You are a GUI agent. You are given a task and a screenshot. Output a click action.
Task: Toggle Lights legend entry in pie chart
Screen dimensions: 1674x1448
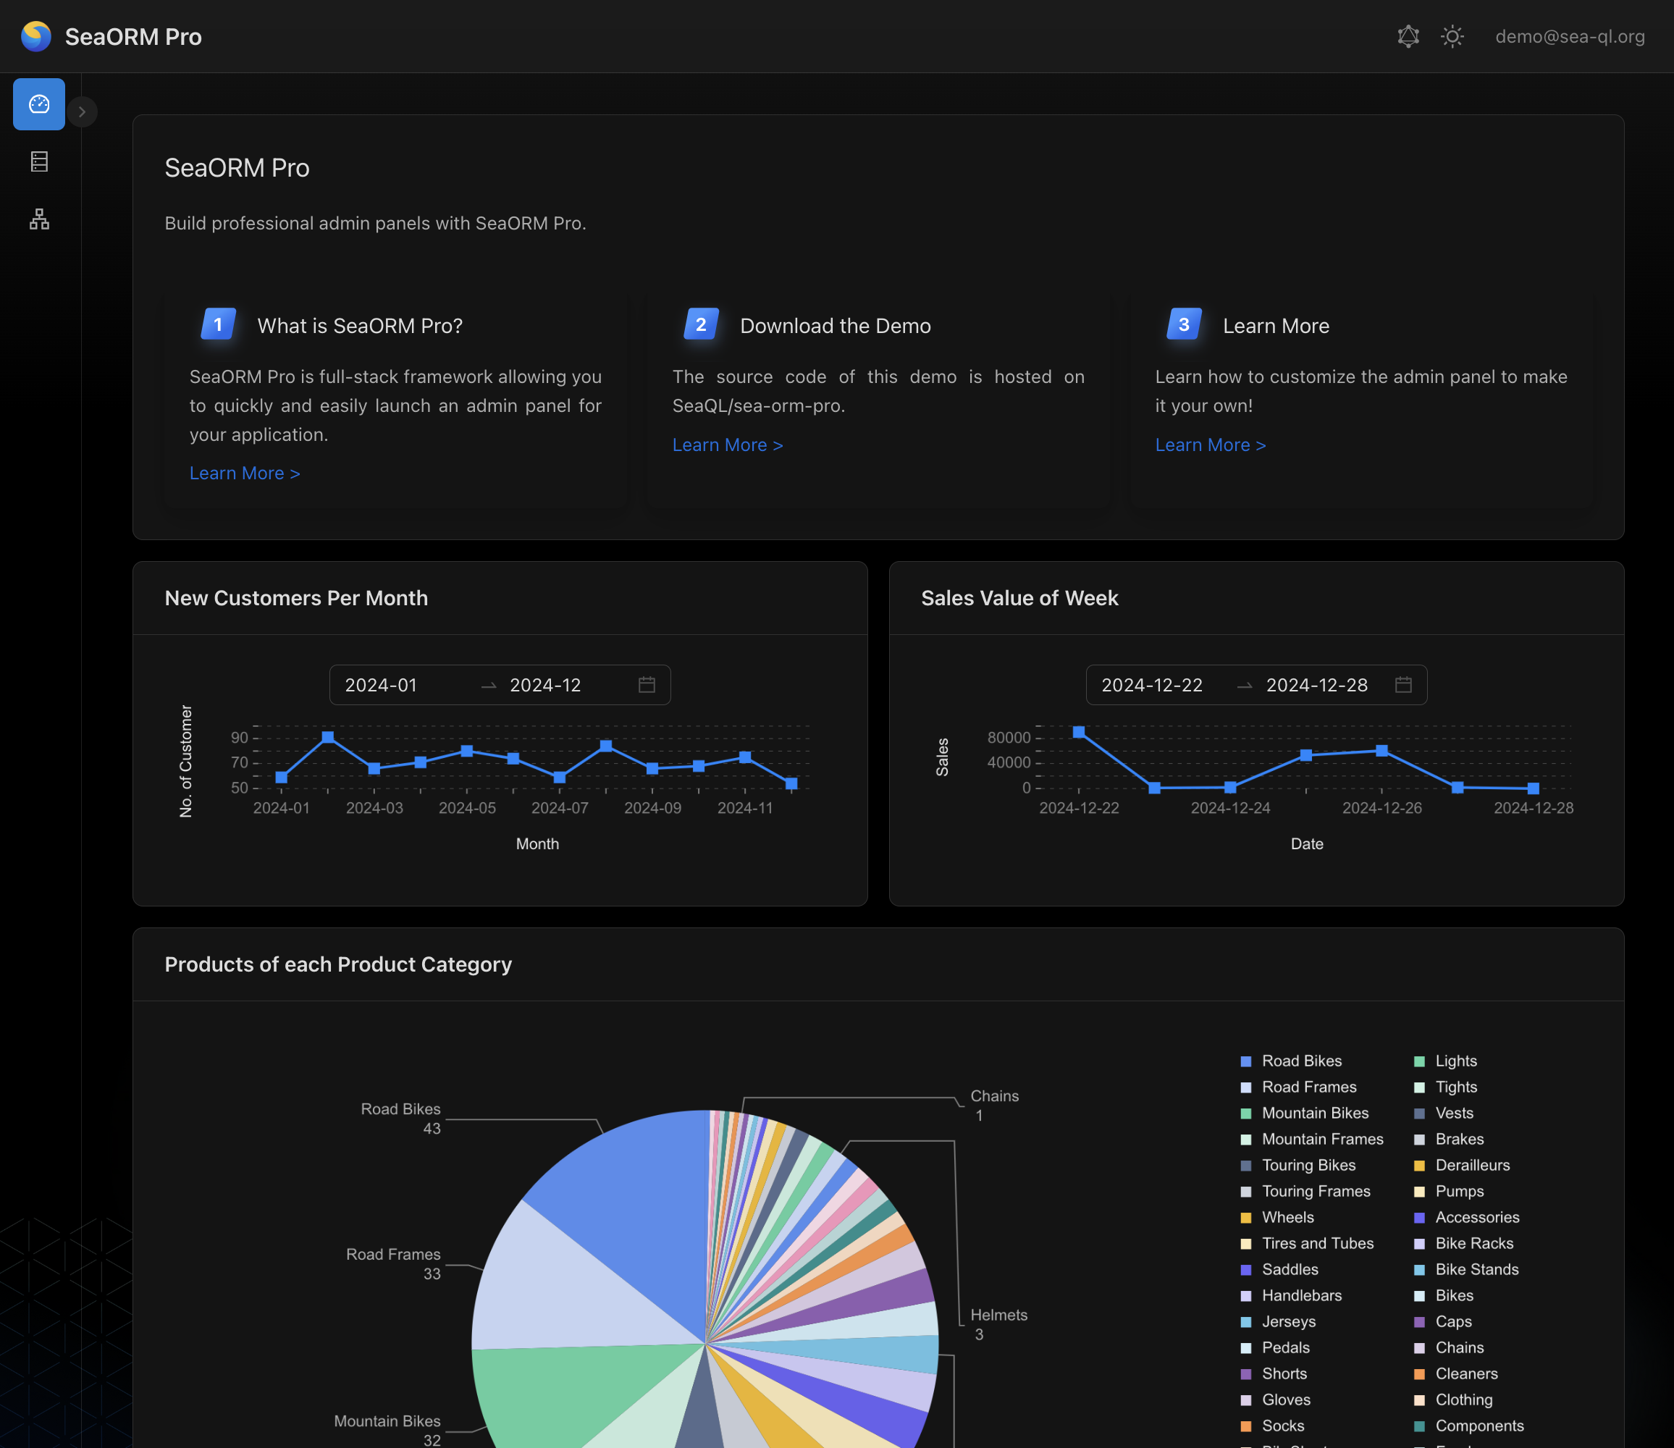tap(1455, 1061)
